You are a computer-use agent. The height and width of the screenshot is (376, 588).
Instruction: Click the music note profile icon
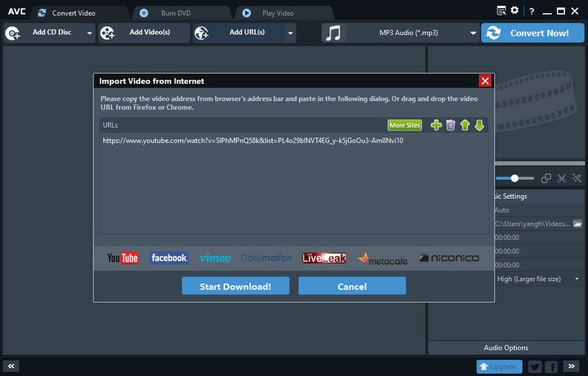coord(333,33)
